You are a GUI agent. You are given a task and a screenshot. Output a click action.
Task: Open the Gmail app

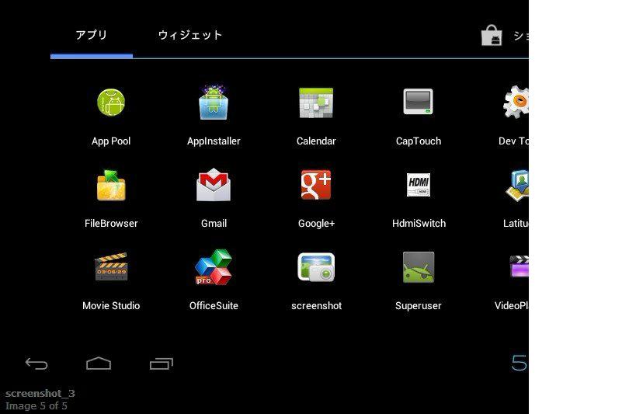point(214,186)
